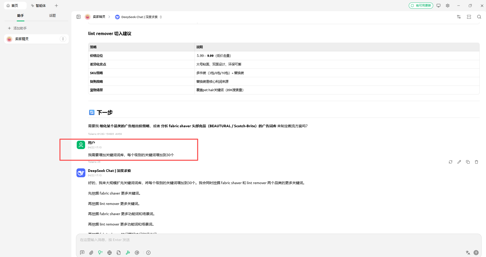The width and height of the screenshot is (486, 257).
Task: Click the paperclip attachment icon
Action: pos(91,252)
